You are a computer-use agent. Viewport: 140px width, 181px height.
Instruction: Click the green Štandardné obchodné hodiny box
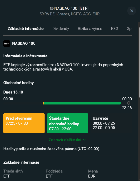(68, 123)
